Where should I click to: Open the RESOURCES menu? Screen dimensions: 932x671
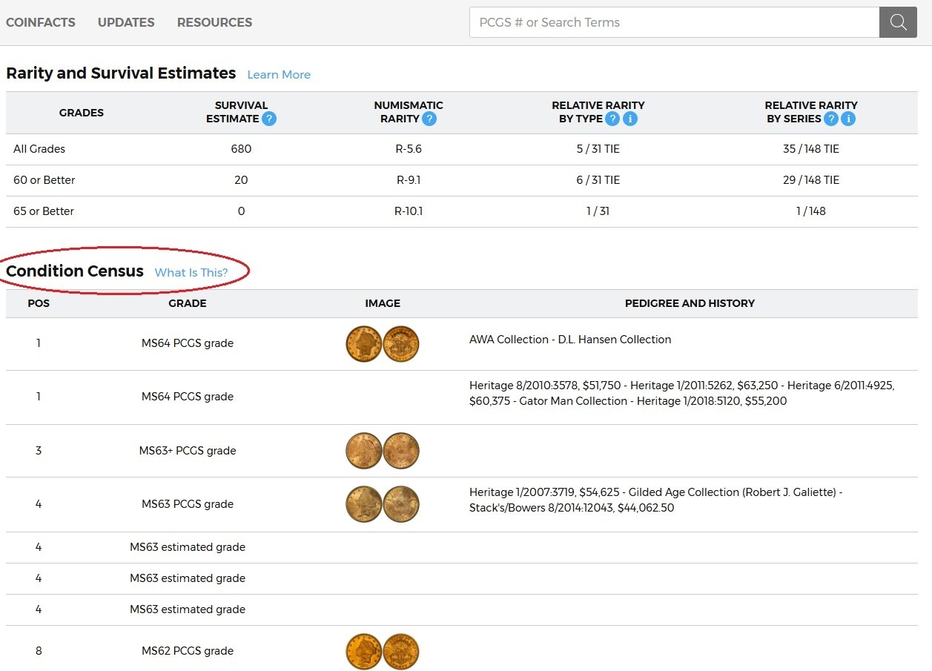pyautogui.click(x=214, y=22)
